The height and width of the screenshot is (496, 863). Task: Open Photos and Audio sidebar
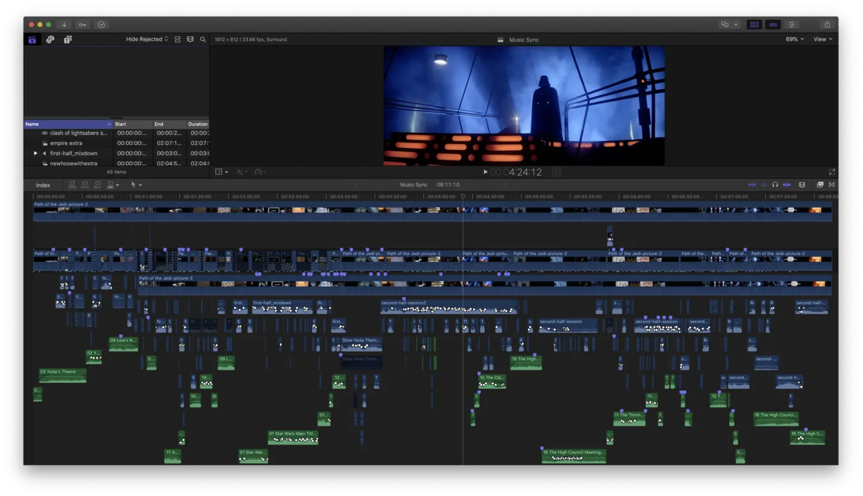(x=50, y=39)
